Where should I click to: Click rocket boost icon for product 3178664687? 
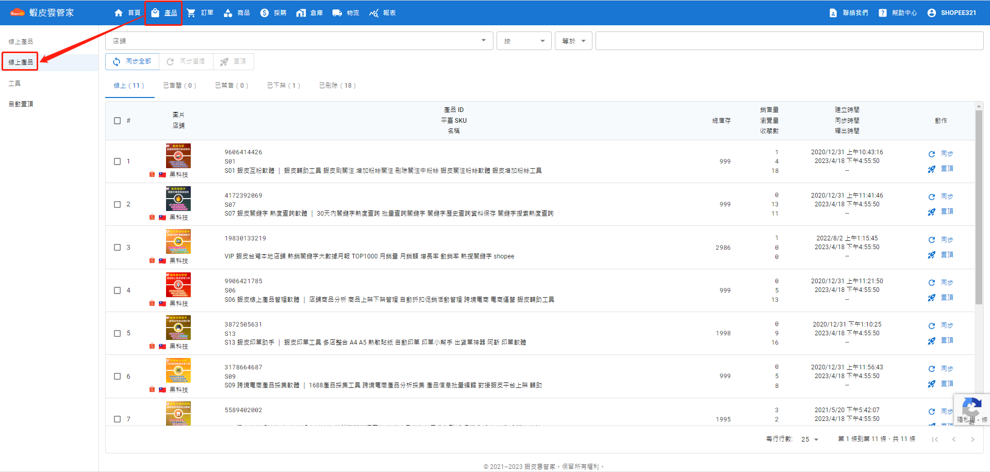[x=932, y=384]
